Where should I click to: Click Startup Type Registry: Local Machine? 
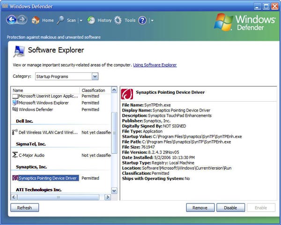coord(158,163)
